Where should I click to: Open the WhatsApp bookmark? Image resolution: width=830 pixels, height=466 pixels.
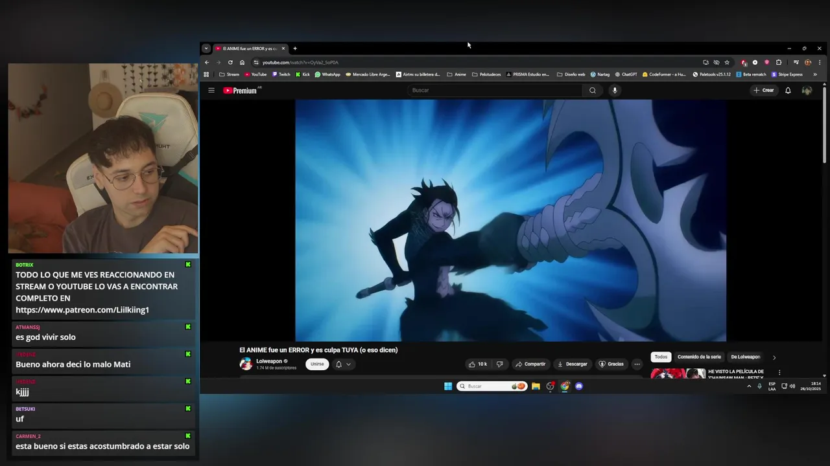click(327, 74)
